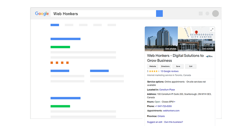Click the address text 100 Consilium Pl
The height and width of the screenshot is (126, 252).
(x=179, y=96)
